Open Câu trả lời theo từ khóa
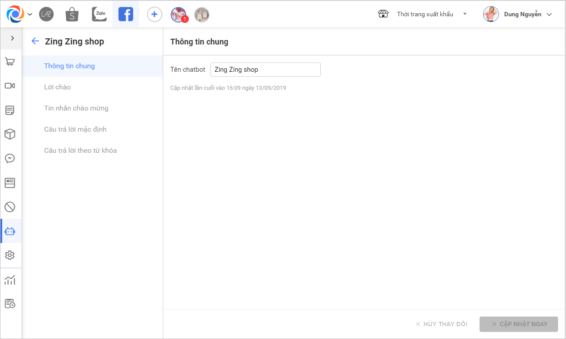Image resolution: width=566 pixels, height=339 pixels. 80,151
